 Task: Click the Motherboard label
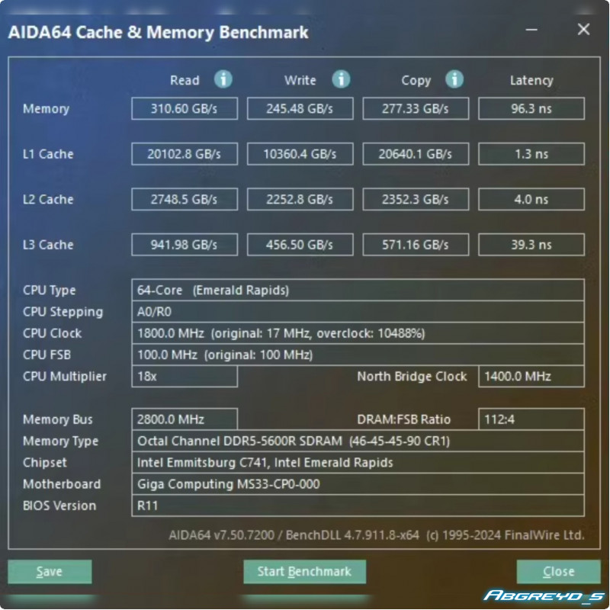click(x=62, y=484)
